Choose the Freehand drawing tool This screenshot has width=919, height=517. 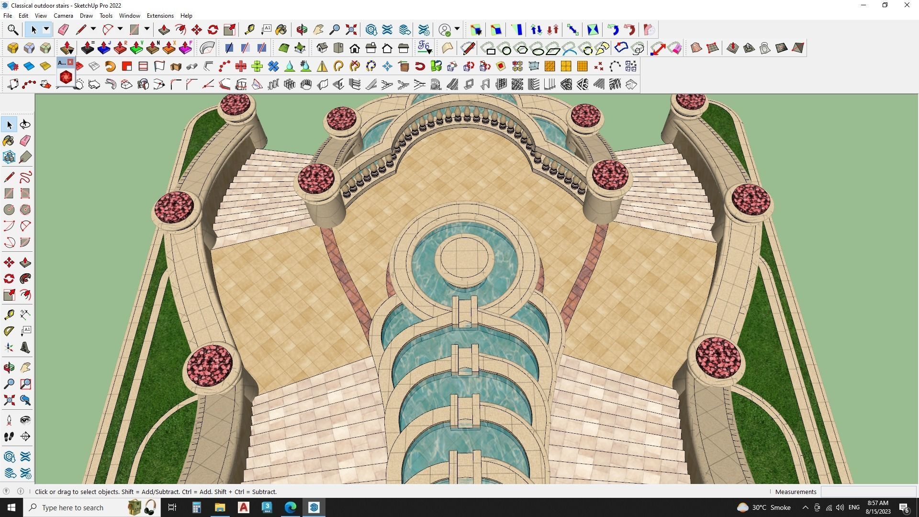[25, 177]
